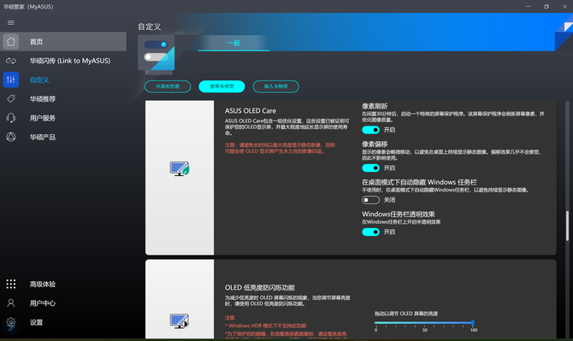Click the OLED brightness slider handle
The image size is (573, 341).
point(472,323)
